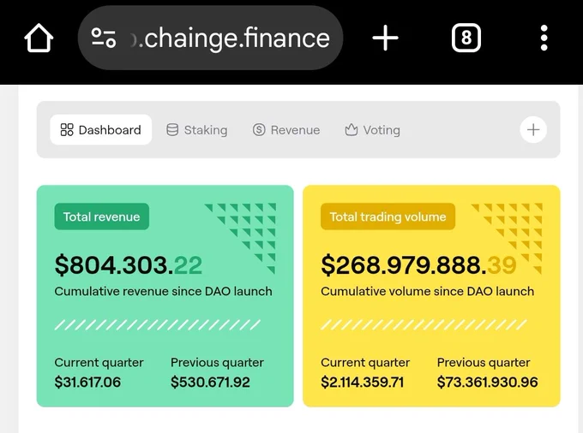Screen dimensions: 583x433
Task: Click the chainge.finance address bar
Action: click(x=210, y=38)
